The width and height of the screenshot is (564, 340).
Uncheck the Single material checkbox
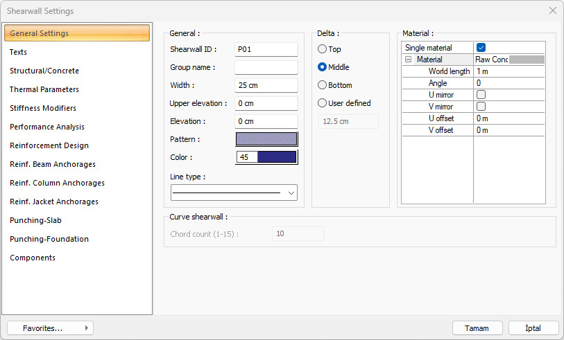click(481, 48)
